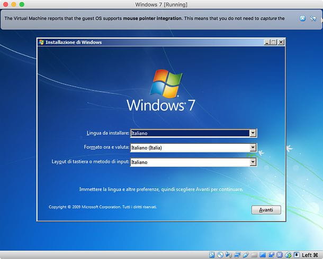Dismiss the mouse pointer integration notification

click(x=302, y=18)
